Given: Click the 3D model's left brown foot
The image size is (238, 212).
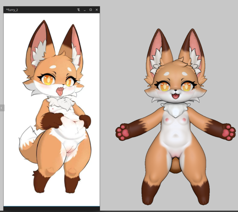Looking at the screenshot, I should pyautogui.click(x=149, y=194).
